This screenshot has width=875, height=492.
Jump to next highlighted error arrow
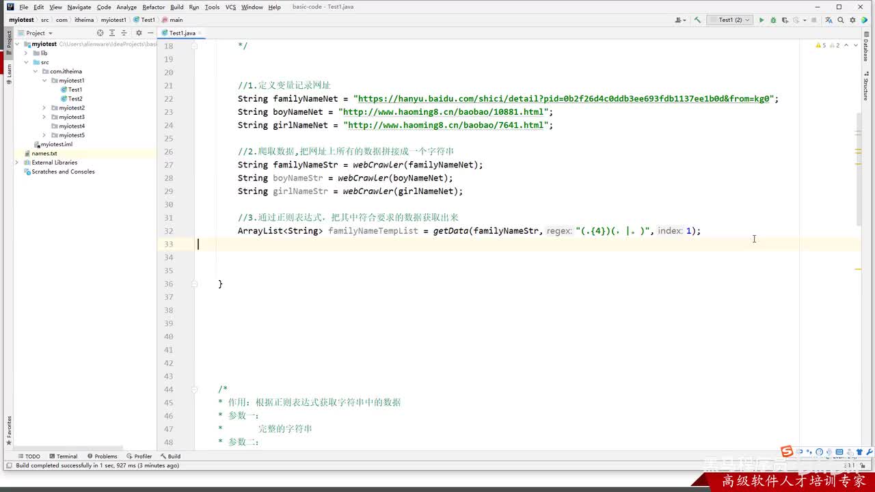pos(855,46)
